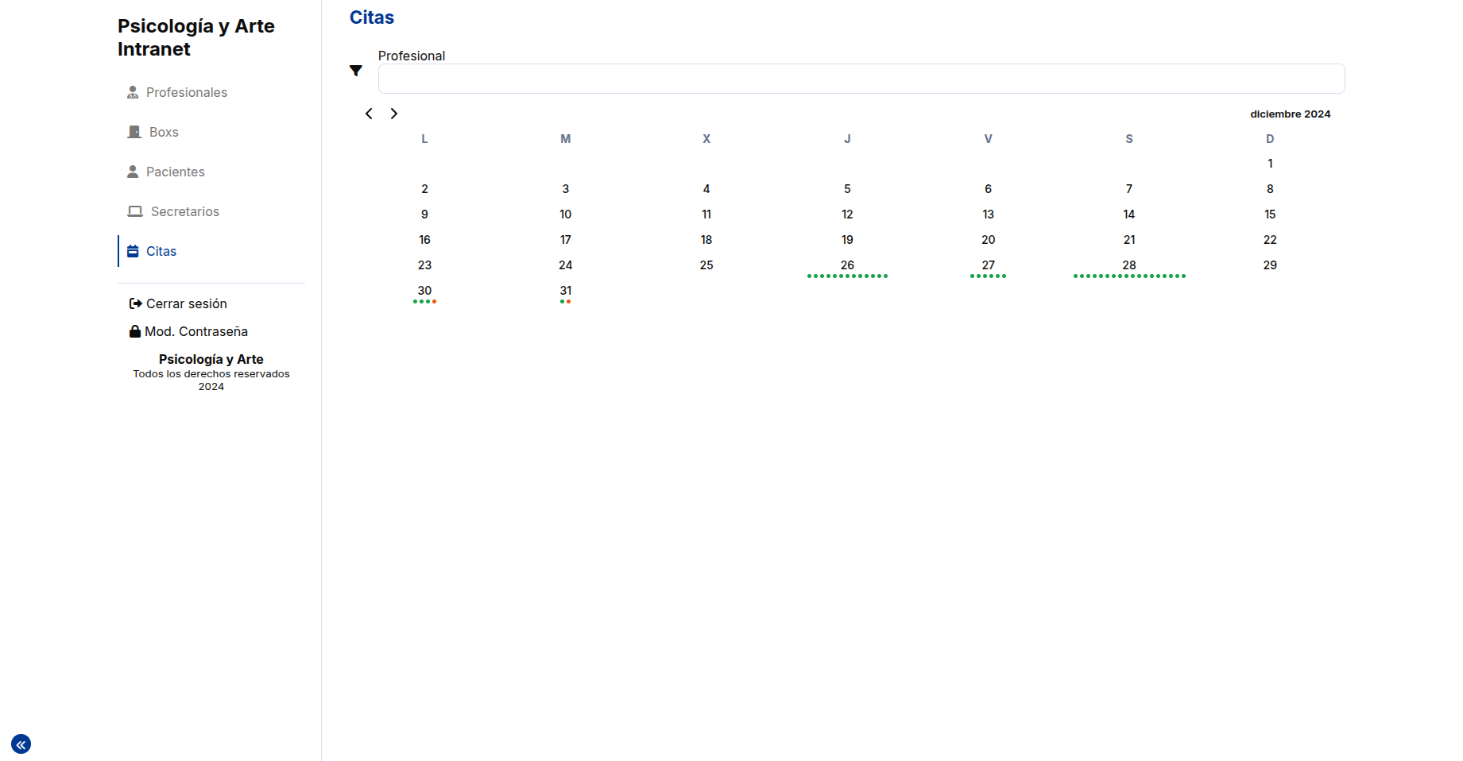Viewport: 1463px width, 761px height.
Task: Open the Profesional filter dropdown
Action: [861, 79]
